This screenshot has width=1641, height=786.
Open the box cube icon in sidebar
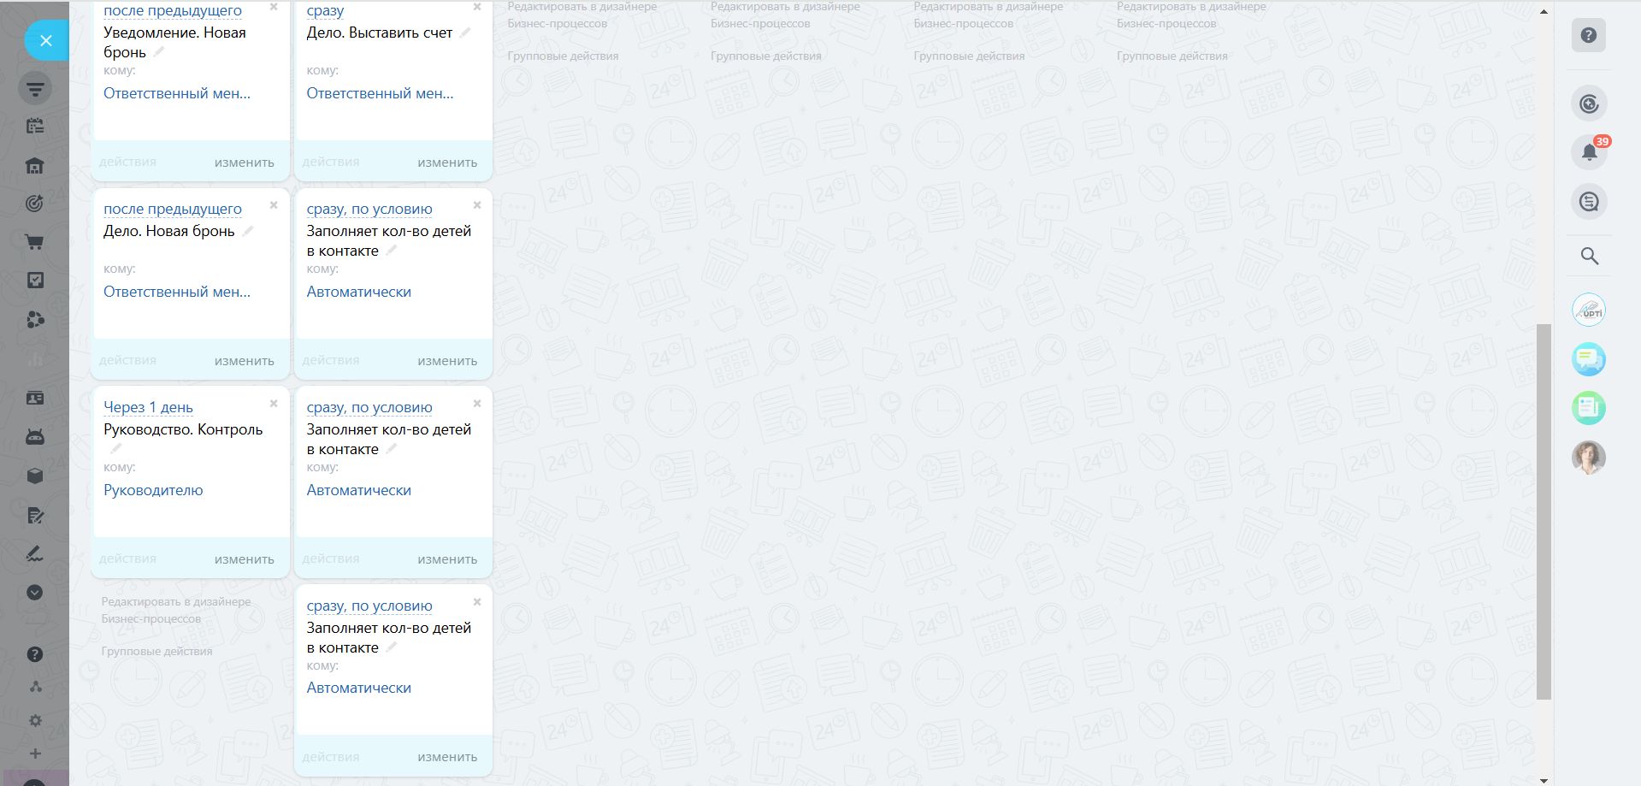pos(35,476)
